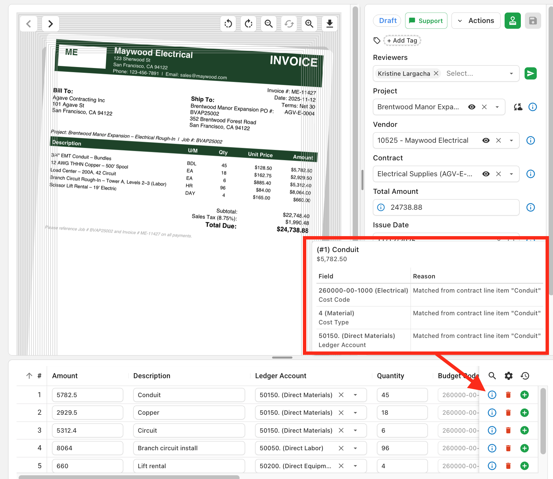Expand Vendor dropdown arrow
553x479 pixels.
click(x=511, y=140)
